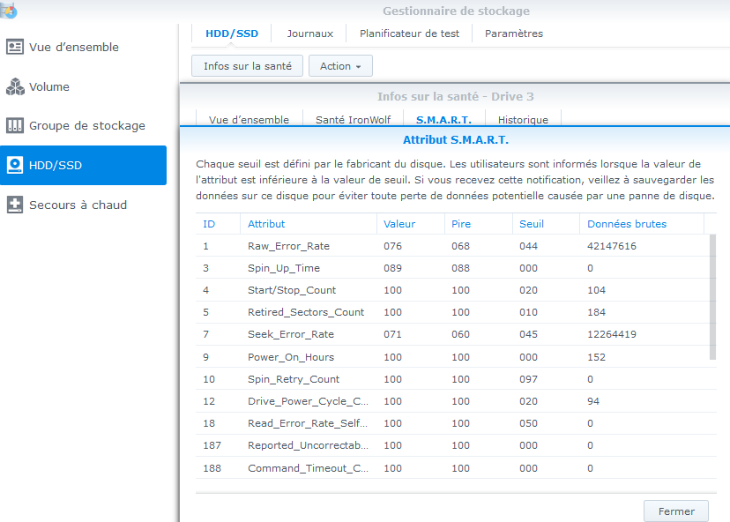Open Vue d'ensemble in the sidebar
The height and width of the screenshot is (522, 730).
84,47
